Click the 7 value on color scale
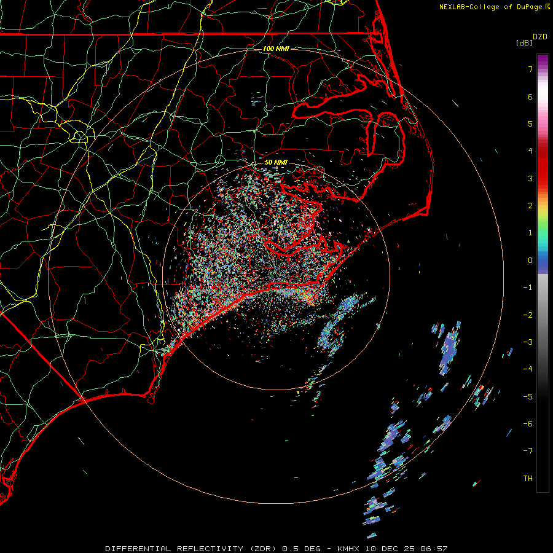Viewport: 553px width, 553px height. 530,69
